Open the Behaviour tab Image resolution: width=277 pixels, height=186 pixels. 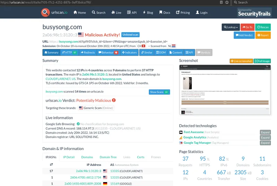pos(108,52)
